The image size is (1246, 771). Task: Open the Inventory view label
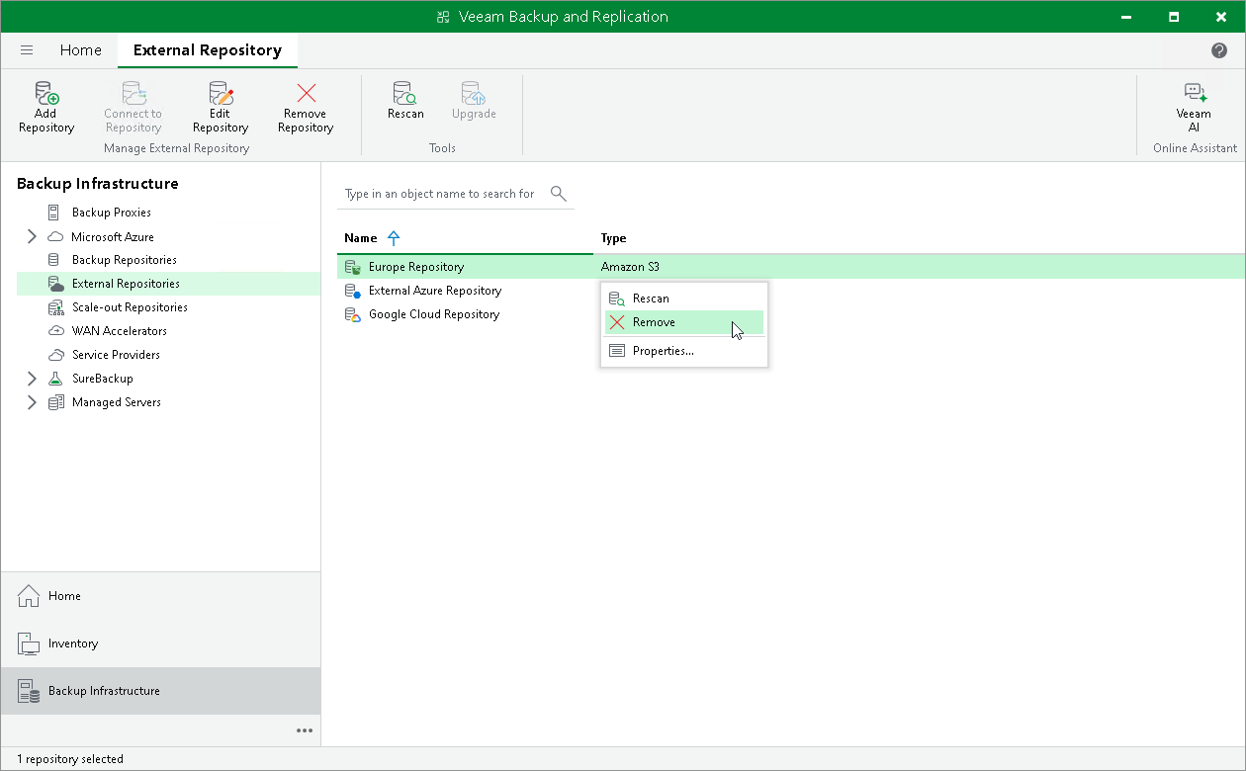(73, 643)
